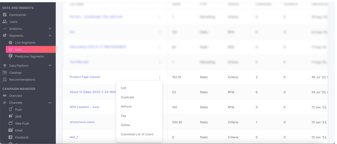Collapse the Channels section chevron
This screenshot has width=337, height=144.
[50, 103]
